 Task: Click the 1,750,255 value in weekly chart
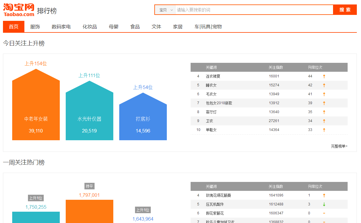coord(36,207)
